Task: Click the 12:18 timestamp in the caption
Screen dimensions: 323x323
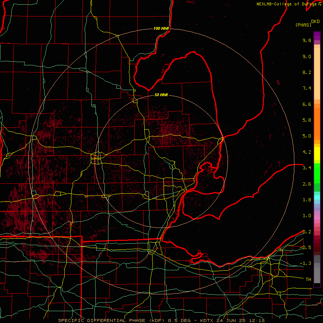Action: click(x=257, y=320)
